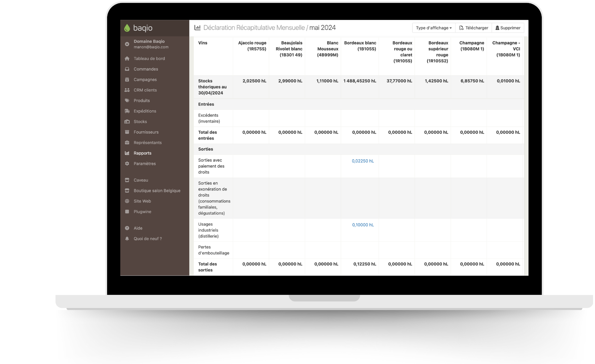Click the Télécharger button
This screenshot has width=595, height=364.
474,28
